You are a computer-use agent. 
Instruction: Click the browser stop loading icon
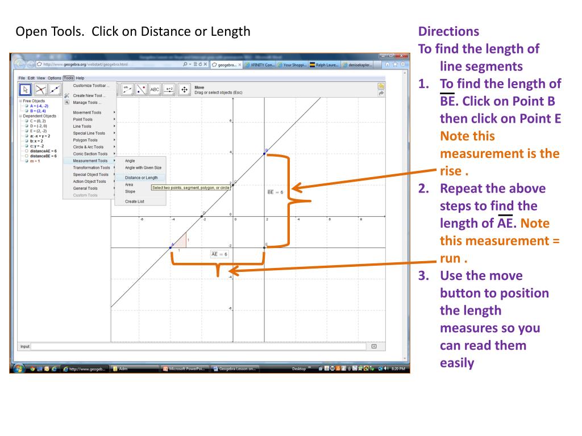(205, 64)
